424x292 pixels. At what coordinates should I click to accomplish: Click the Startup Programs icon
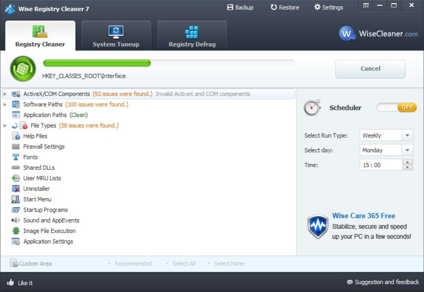click(x=16, y=210)
